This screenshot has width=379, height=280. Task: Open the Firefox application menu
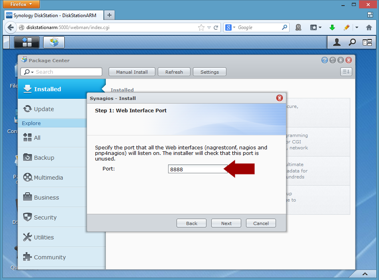coord(21,4)
